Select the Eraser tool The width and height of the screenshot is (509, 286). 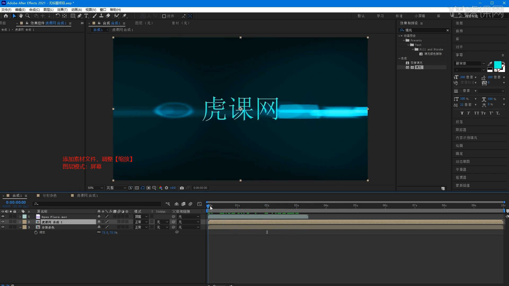(x=108, y=16)
